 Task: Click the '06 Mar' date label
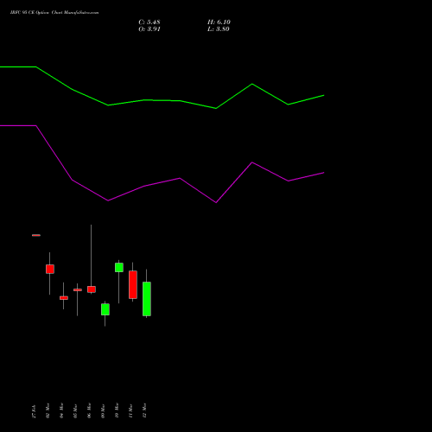click(x=89, y=410)
